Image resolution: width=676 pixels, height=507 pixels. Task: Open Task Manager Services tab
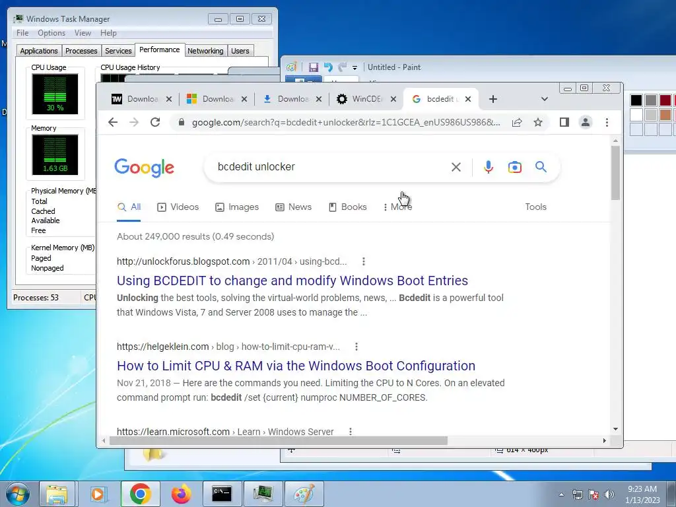(118, 51)
